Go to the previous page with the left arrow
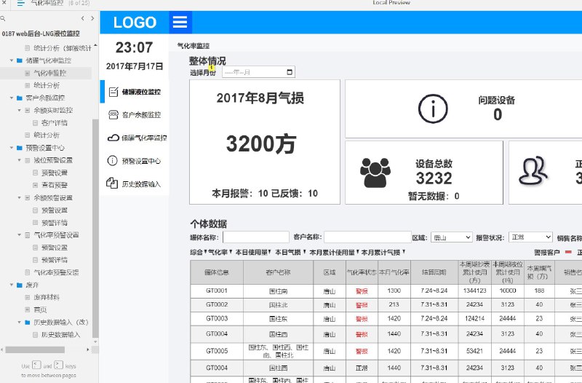 pos(83,18)
